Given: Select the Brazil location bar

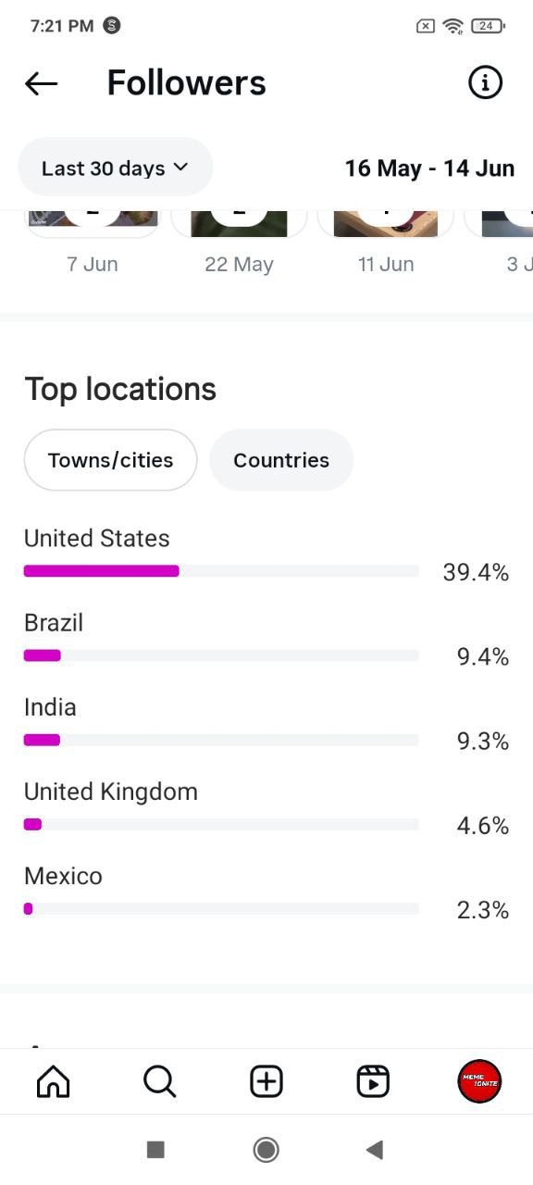Looking at the screenshot, I should click(221, 655).
